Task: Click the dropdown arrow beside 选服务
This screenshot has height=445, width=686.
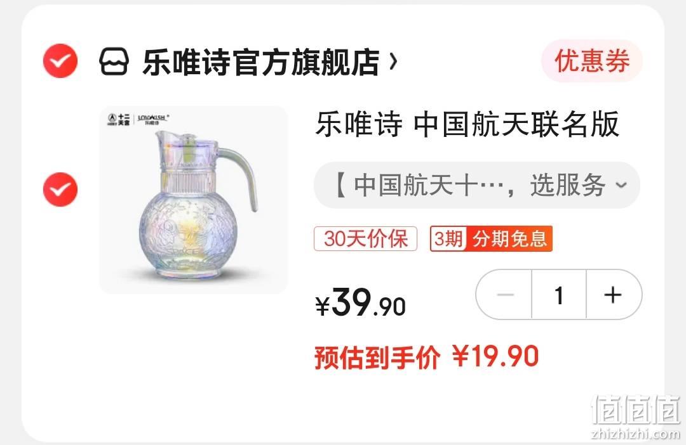Action: [x=621, y=185]
